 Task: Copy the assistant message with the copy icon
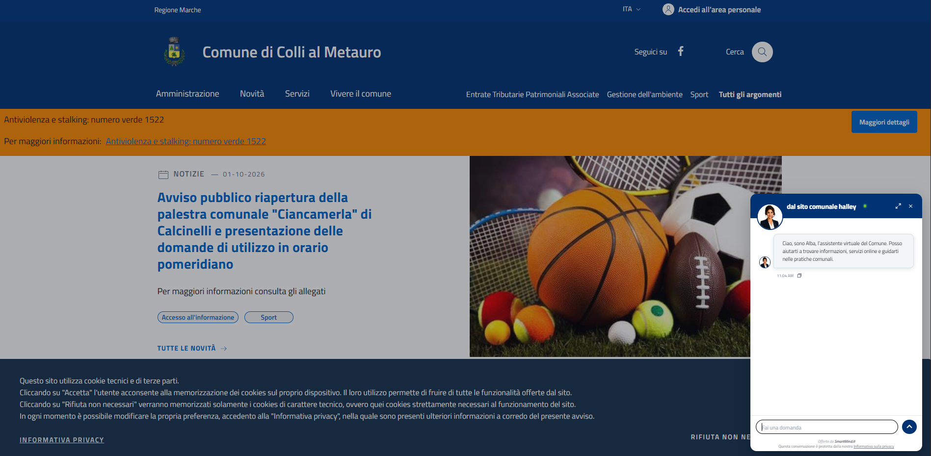[799, 276]
